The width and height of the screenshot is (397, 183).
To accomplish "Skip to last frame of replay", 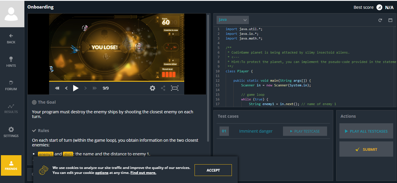I will coord(95,88).
